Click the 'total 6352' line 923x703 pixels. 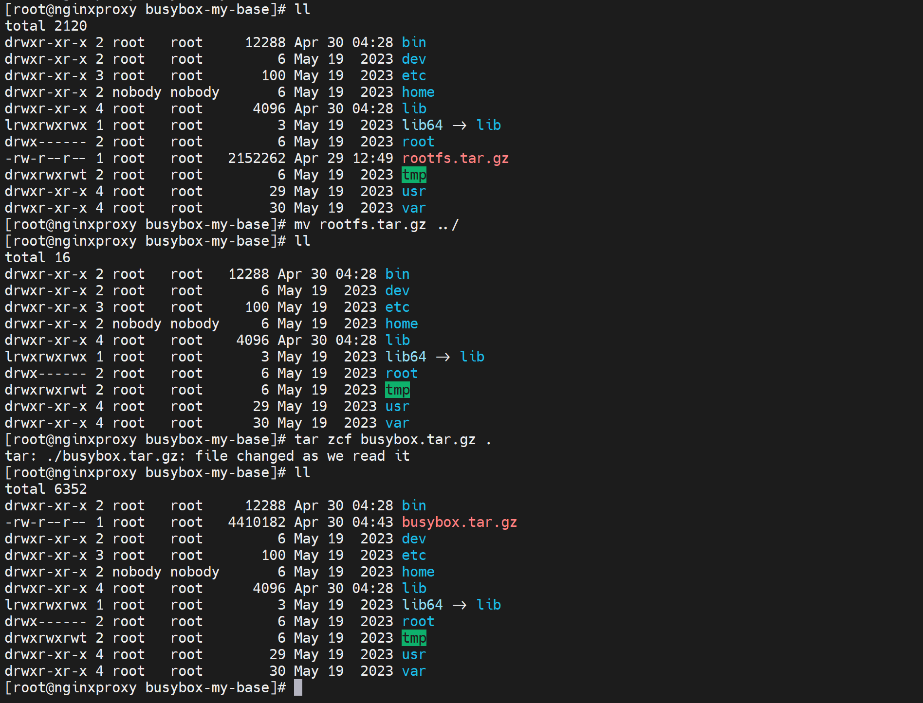click(x=46, y=489)
